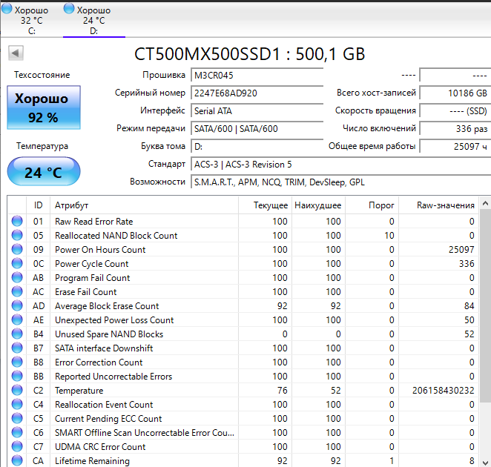Click the serial number field 2247E68AD920

coord(257,93)
